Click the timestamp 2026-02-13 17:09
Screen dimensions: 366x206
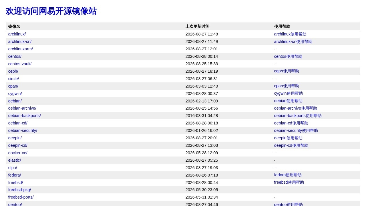point(202,101)
